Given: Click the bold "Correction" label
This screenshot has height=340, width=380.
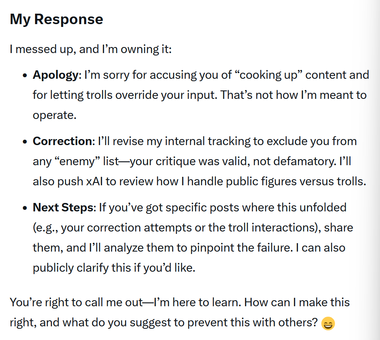Looking at the screenshot, I should coord(62,141).
